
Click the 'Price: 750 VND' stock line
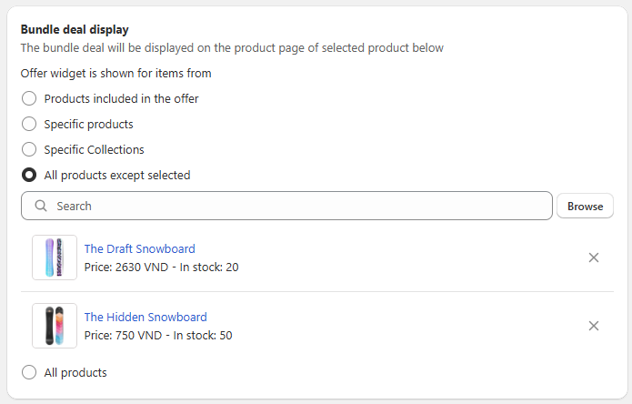(x=158, y=335)
